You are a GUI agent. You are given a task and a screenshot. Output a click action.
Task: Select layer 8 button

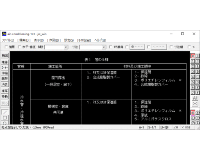tap(198, 56)
